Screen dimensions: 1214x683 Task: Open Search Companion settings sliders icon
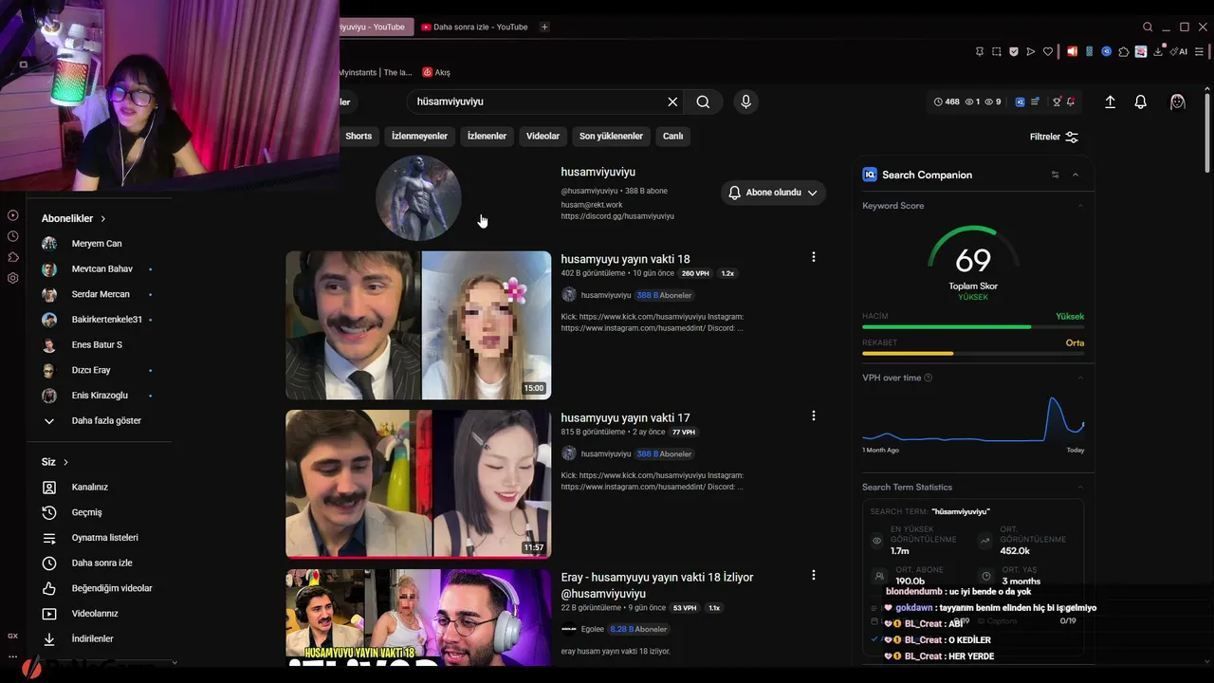coord(1056,175)
